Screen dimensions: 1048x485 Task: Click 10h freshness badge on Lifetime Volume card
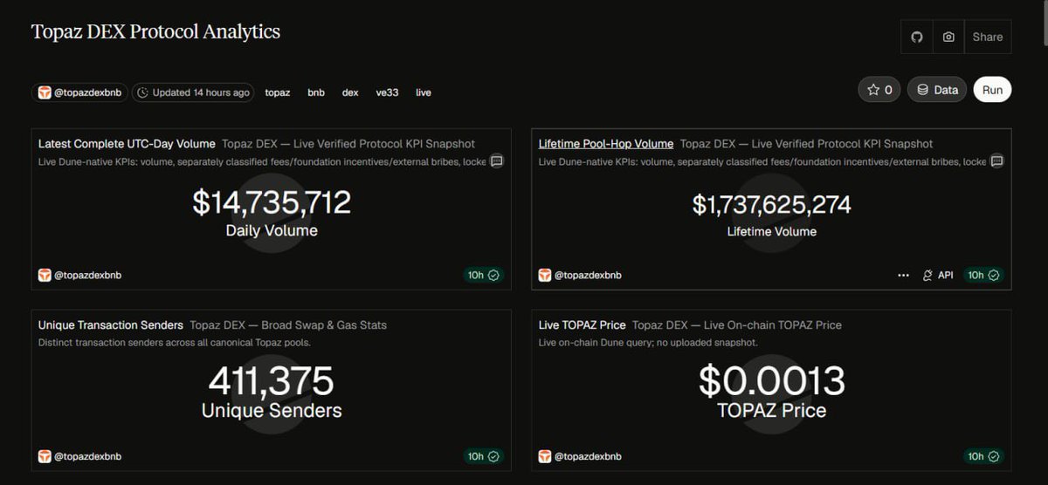point(983,276)
